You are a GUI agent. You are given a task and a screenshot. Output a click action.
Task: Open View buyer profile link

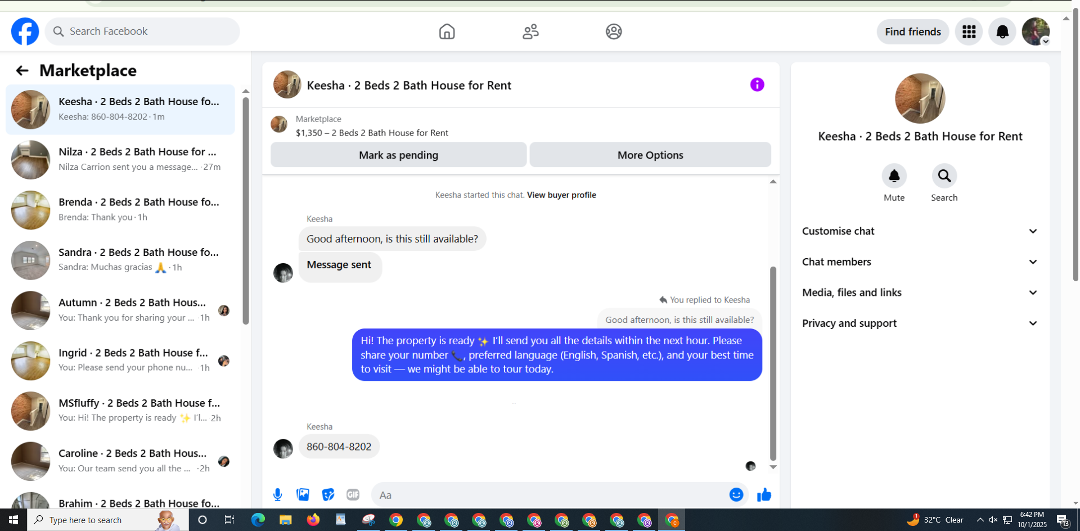click(x=561, y=195)
